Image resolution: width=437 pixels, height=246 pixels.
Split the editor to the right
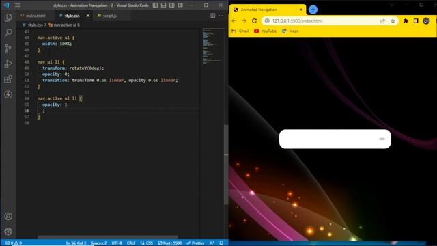click(212, 16)
